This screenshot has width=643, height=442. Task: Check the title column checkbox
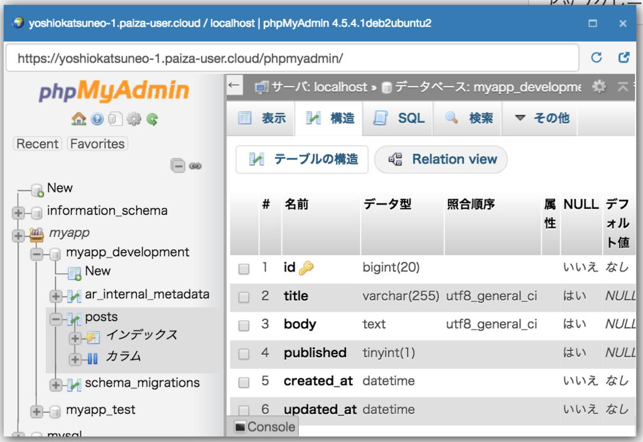pos(244,297)
